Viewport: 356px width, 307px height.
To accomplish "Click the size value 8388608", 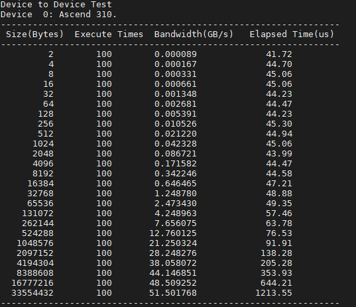I will click(x=35, y=273).
